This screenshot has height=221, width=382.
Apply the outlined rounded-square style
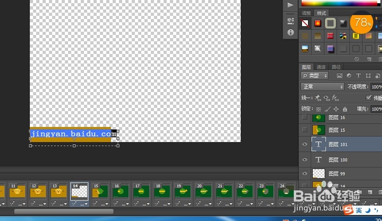pyautogui.click(x=330, y=23)
